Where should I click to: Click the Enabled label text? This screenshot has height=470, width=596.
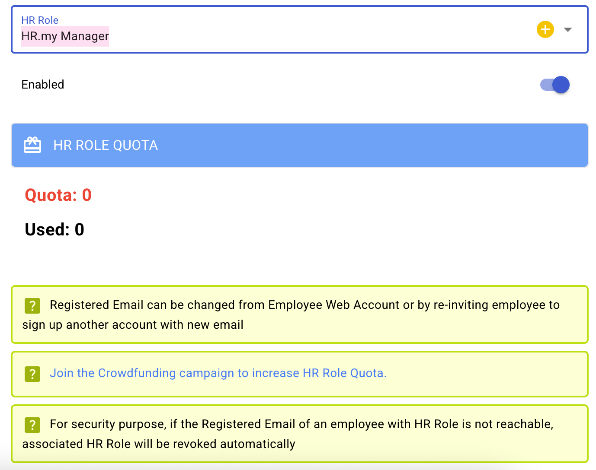(x=43, y=85)
